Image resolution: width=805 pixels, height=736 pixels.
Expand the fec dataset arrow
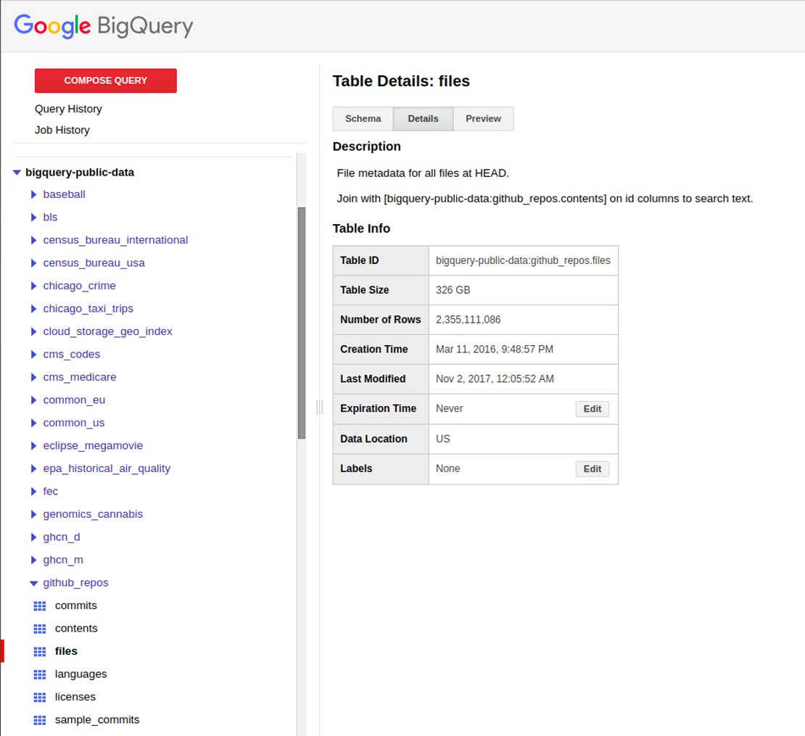point(34,491)
